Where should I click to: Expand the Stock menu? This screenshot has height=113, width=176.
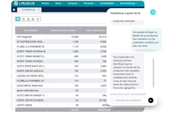pyautogui.click(x=60, y=3)
